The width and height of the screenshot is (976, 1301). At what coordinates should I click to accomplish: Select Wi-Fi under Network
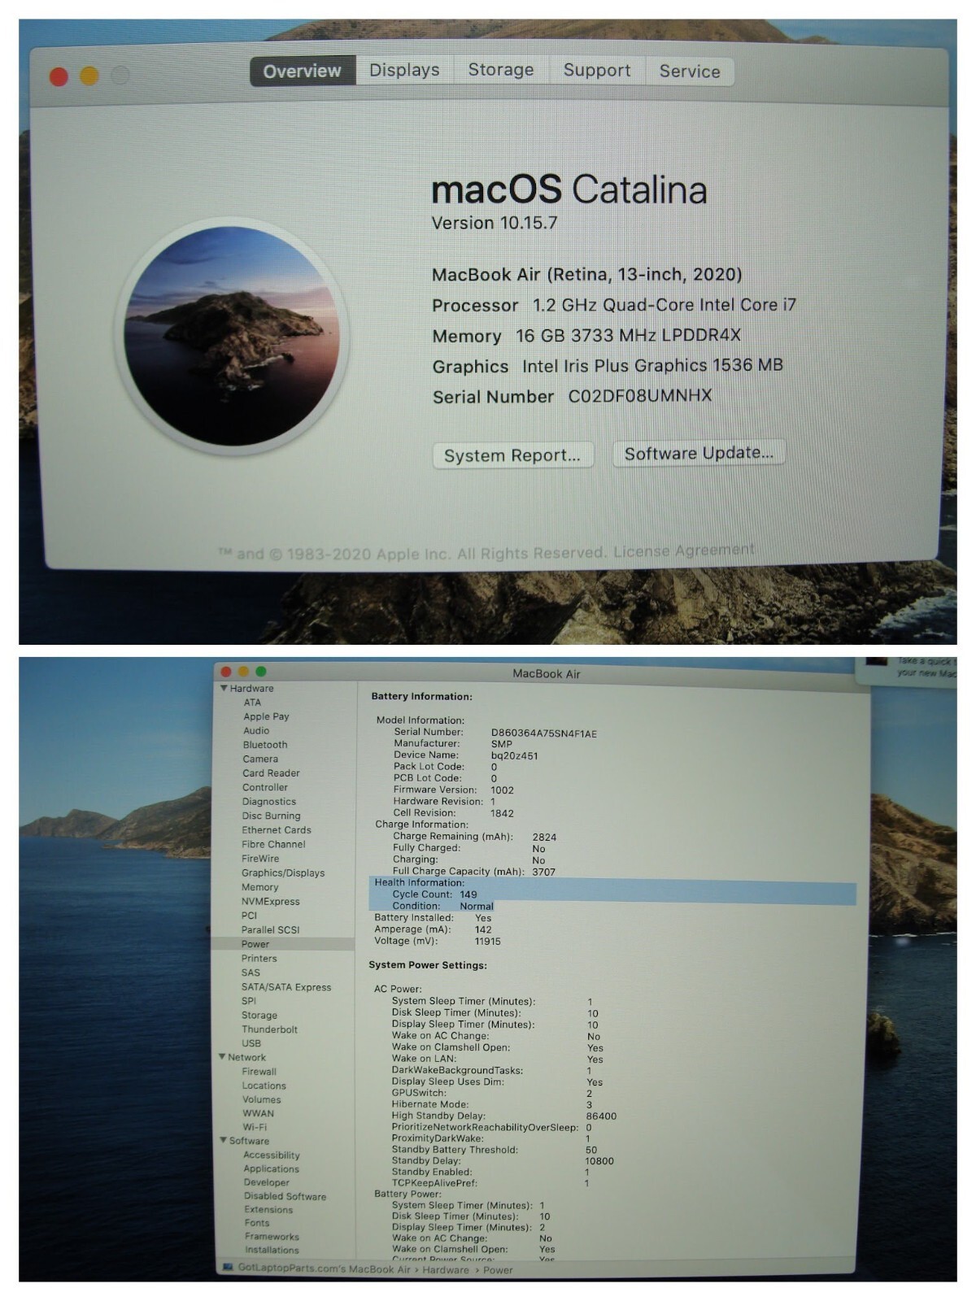(255, 1127)
